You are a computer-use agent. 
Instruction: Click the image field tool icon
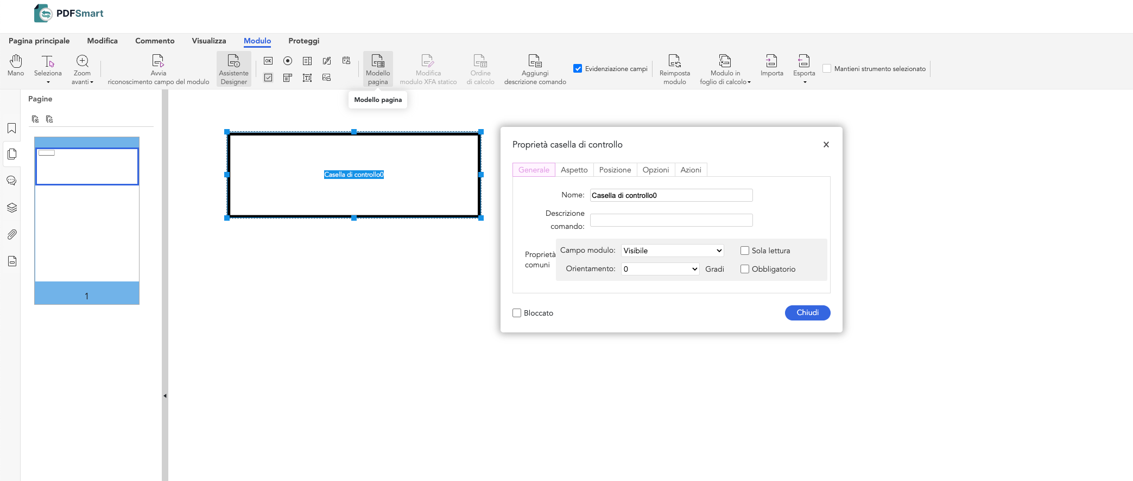(327, 78)
